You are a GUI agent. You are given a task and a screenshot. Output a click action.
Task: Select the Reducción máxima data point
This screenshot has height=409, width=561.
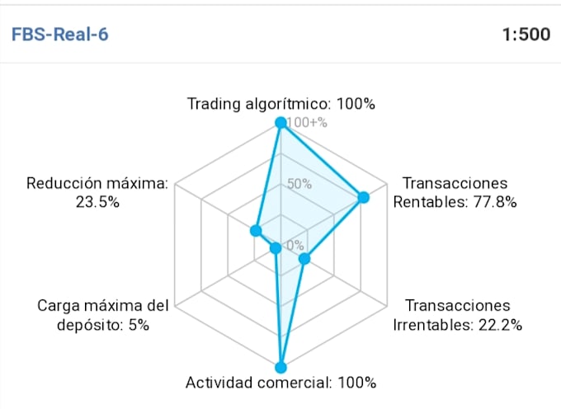(256, 231)
